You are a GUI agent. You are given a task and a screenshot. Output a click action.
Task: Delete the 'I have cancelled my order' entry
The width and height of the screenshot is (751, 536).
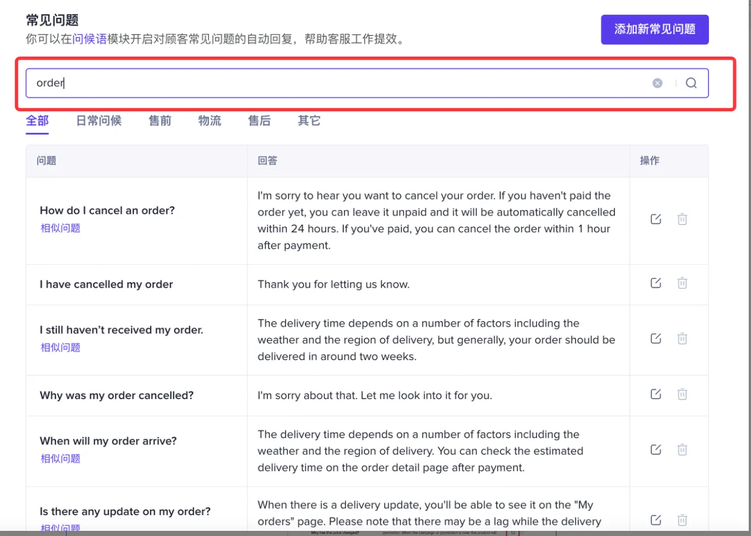[x=682, y=283]
